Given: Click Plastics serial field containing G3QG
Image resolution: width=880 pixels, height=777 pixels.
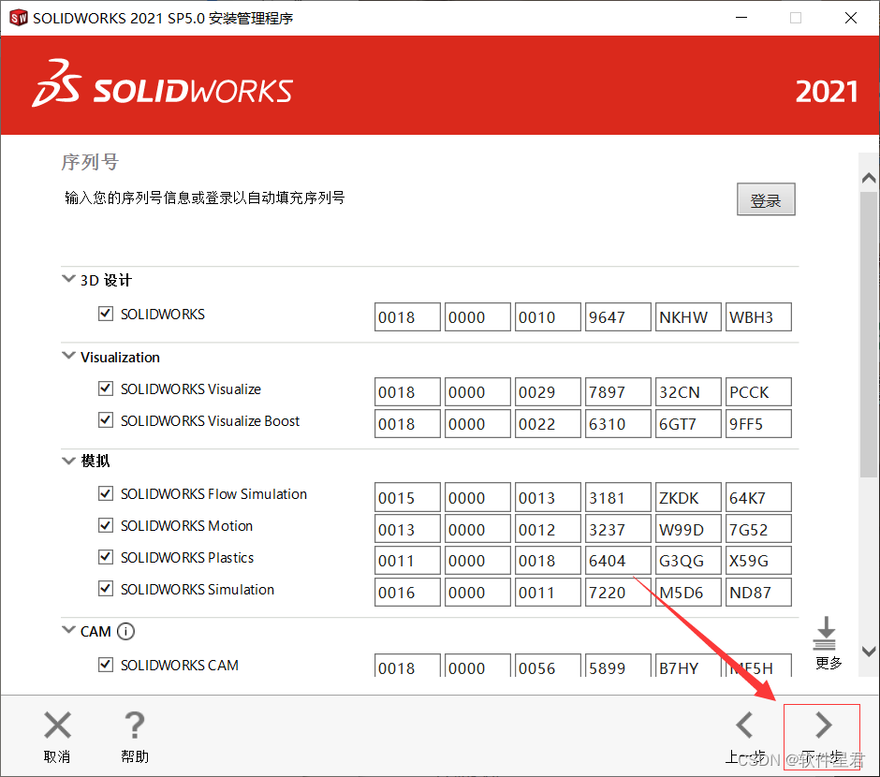Looking at the screenshot, I should [x=688, y=561].
